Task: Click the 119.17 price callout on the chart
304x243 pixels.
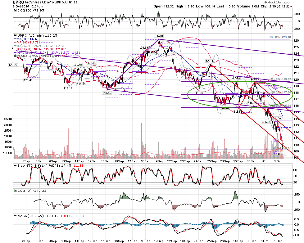Action: [x=68, y=88]
